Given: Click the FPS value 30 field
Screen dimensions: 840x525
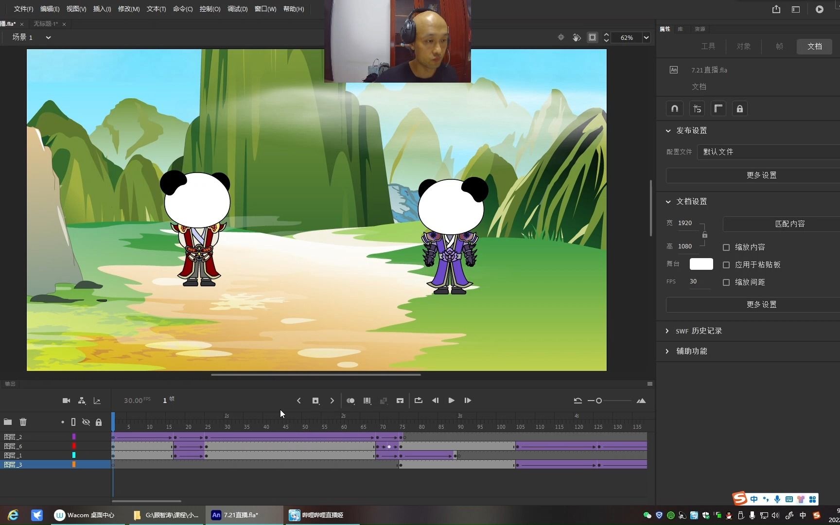Looking at the screenshot, I should click(694, 281).
